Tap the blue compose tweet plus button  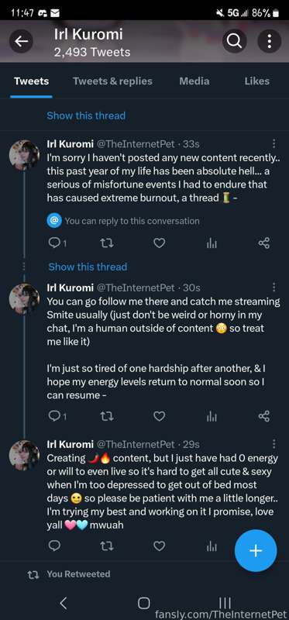pos(256,551)
